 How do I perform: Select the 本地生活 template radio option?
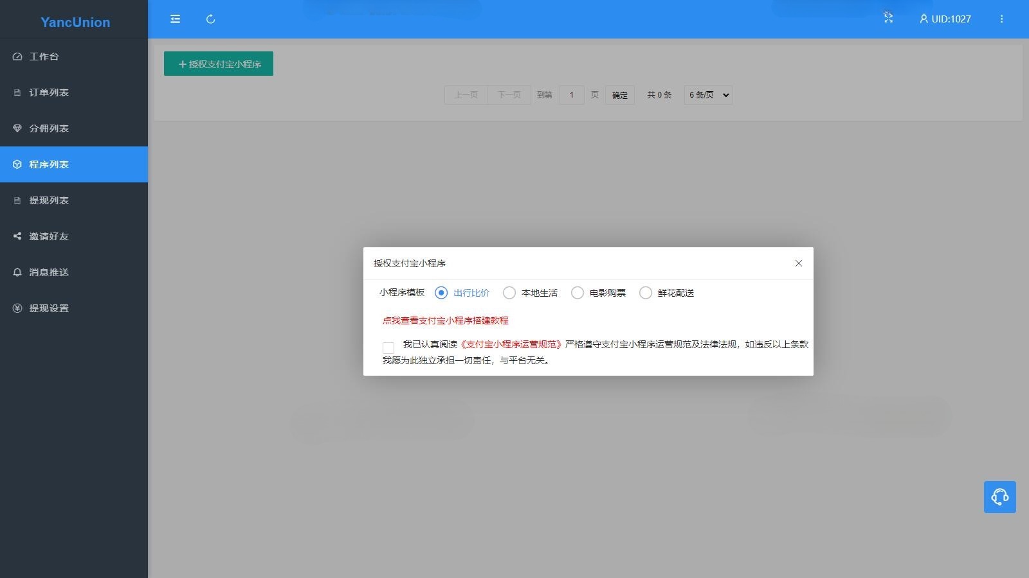tap(509, 292)
